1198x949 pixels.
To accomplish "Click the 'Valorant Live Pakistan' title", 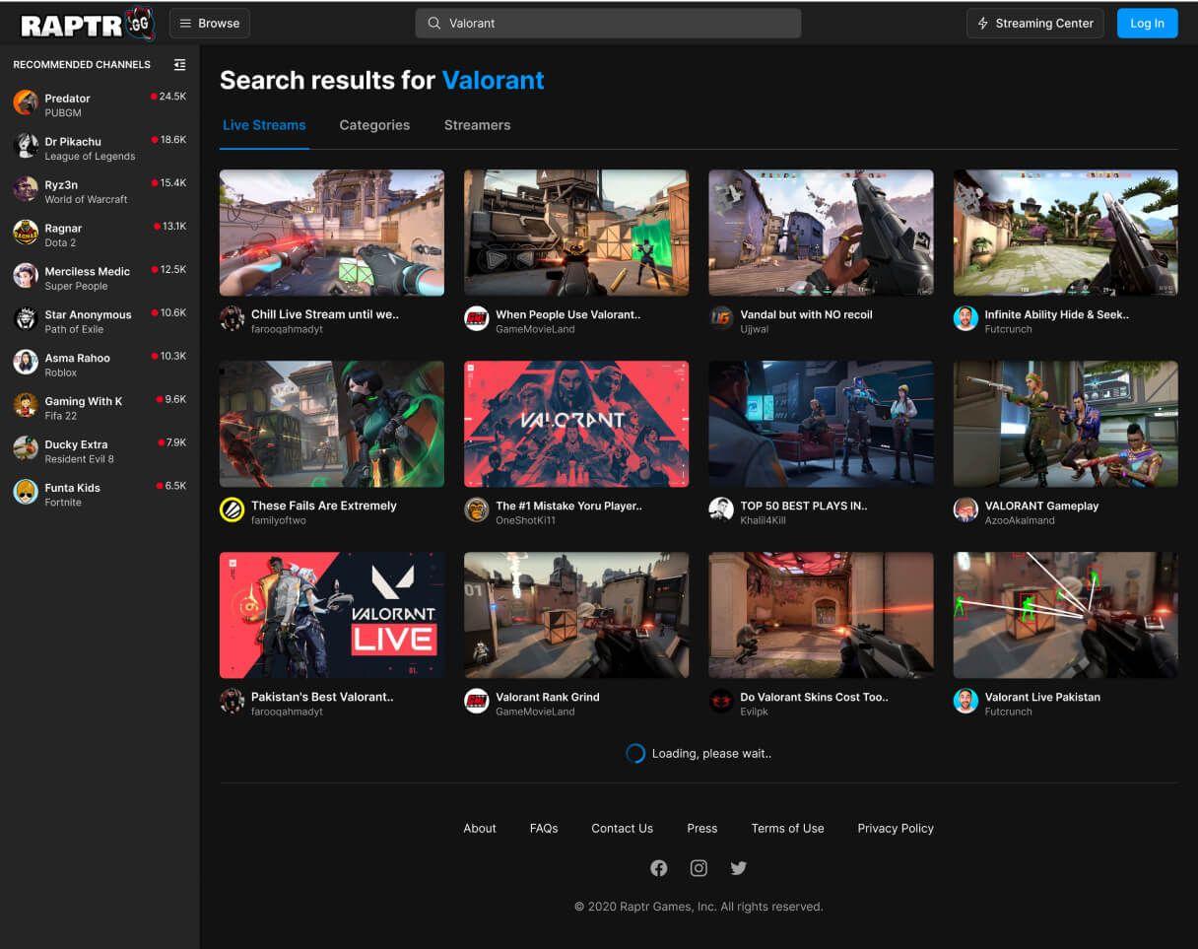I will (x=1042, y=697).
